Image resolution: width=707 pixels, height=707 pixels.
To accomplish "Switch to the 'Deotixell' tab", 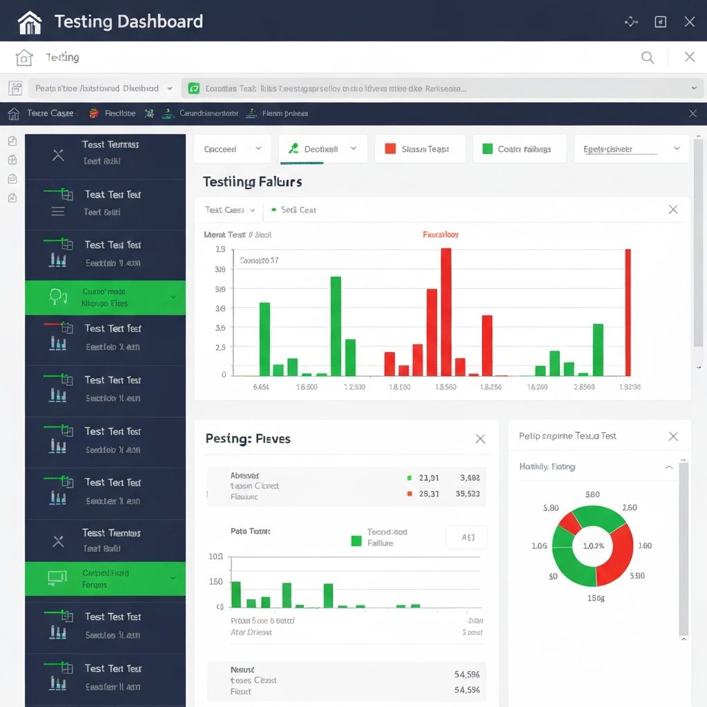I will click(322, 148).
